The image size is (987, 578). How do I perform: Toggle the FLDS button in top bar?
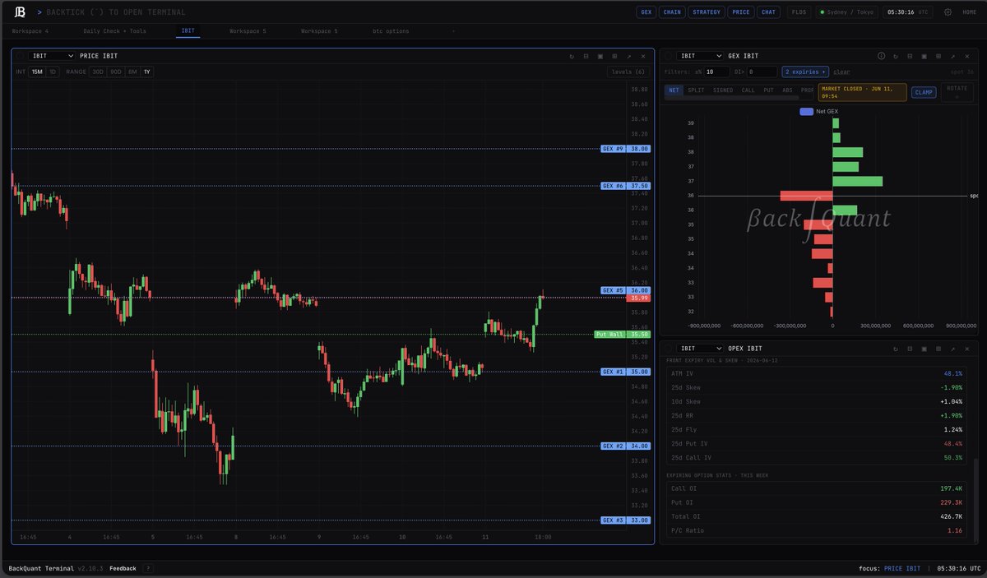pos(799,12)
